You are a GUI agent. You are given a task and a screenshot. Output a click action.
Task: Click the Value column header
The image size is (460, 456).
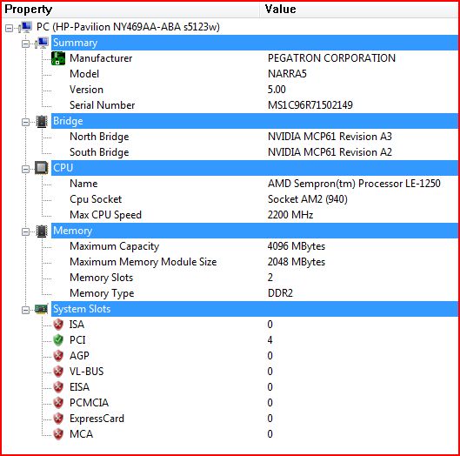359,10
